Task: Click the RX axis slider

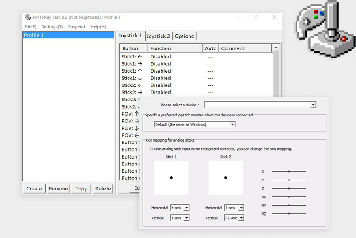Action: (x=289, y=197)
